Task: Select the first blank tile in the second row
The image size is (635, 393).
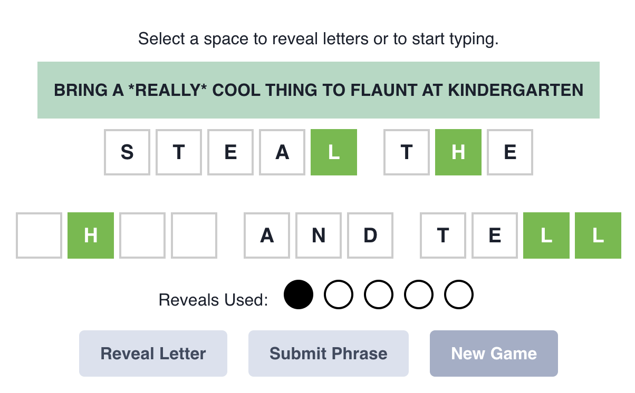Action: (39, 235)
